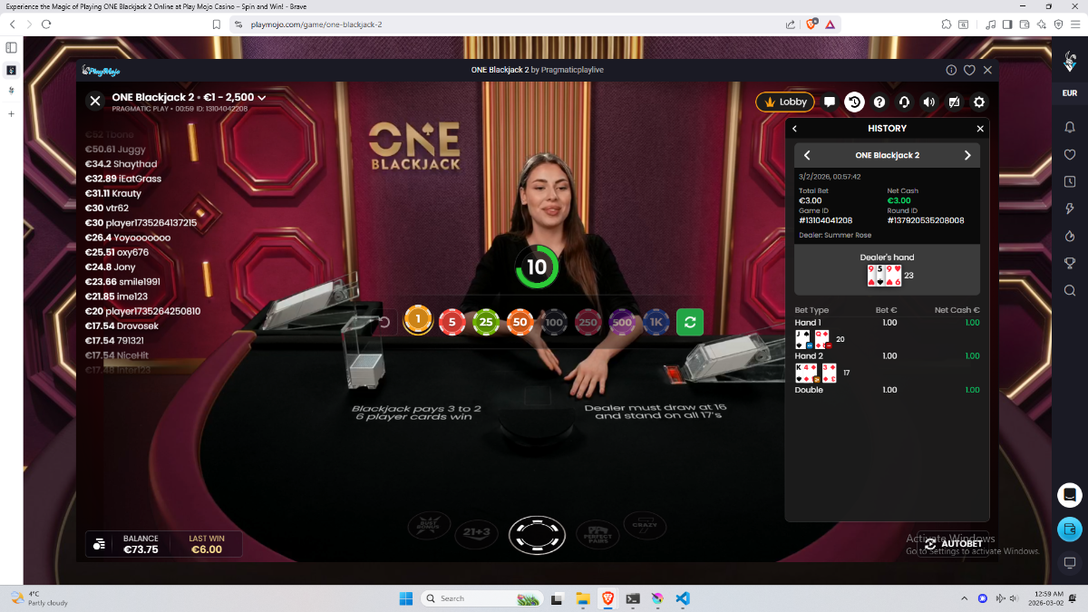Image resolution: width=1088 pixels, height=612 pixels.
Task: Add game to favorites with heart icon
Action: pos(969,70)
